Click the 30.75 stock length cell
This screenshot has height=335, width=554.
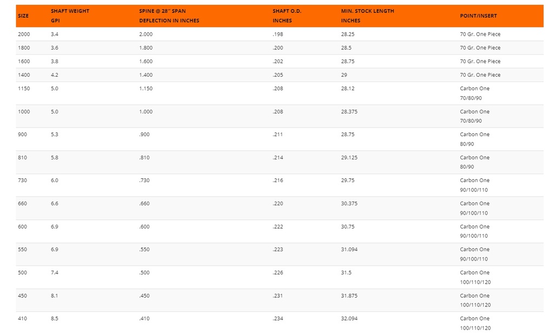[348, 226]
